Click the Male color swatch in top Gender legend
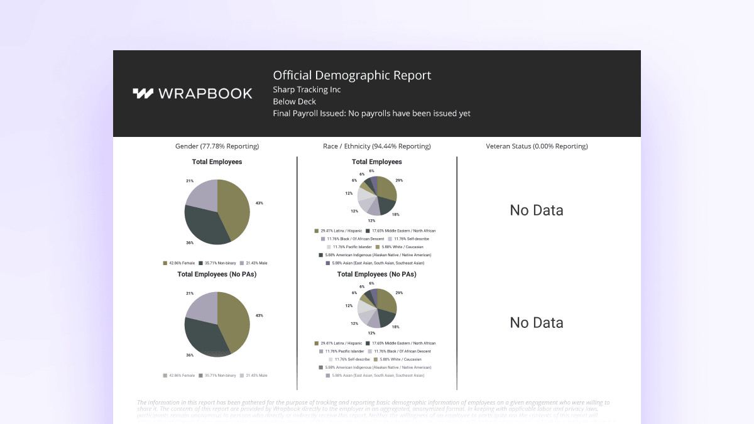754x424 pixels. [x=243, y=263]
